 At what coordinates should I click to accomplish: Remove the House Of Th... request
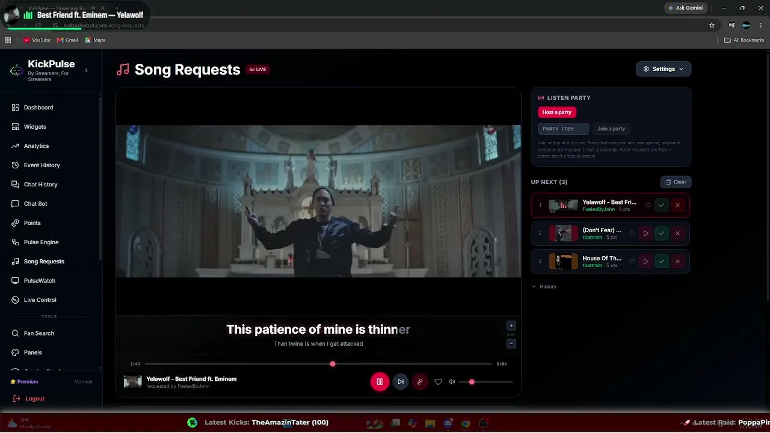pos(677,262)
